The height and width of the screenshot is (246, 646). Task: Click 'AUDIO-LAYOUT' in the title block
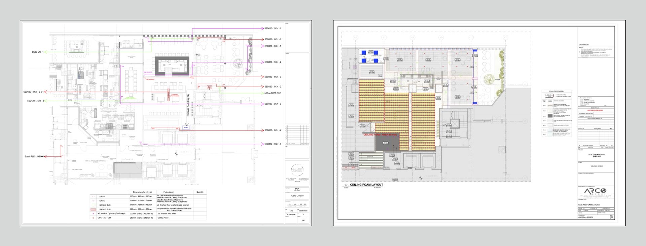pyautogui.click(x=297, y=196)
